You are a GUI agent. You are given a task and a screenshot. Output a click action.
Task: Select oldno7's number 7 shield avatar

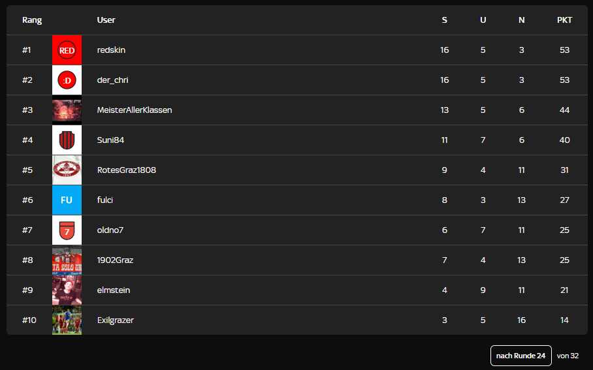click(67, 230)
